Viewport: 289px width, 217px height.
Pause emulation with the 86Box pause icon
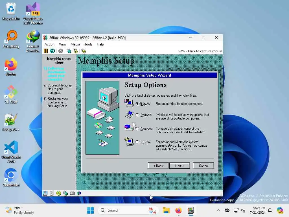point(46,51)
